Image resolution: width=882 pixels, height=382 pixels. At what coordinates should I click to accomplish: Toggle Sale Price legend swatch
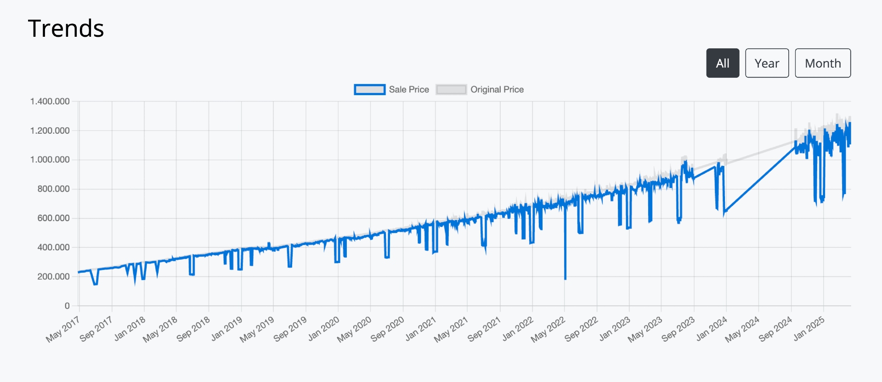369,90
